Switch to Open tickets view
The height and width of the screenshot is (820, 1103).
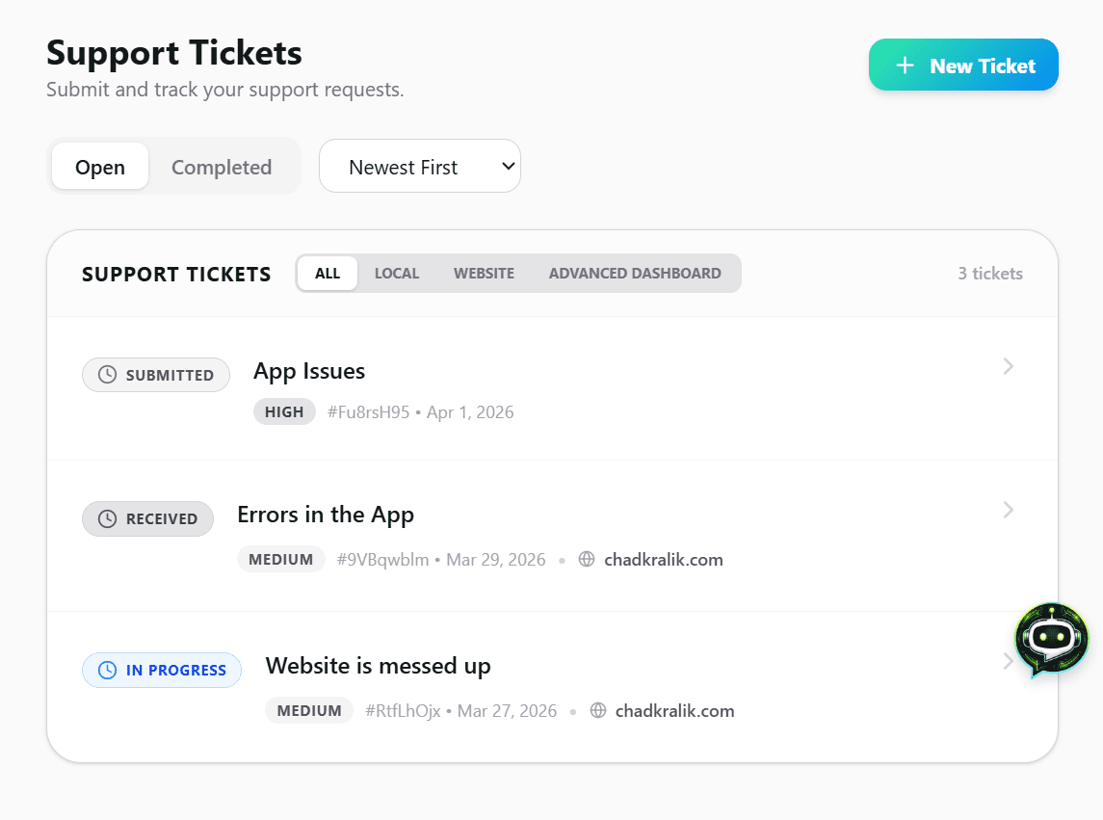pyautogui.click(x=100, y=167)
